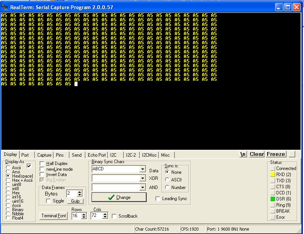Click the Rows value field
This screenshot has width=304, height=234.
pos(76,216)
